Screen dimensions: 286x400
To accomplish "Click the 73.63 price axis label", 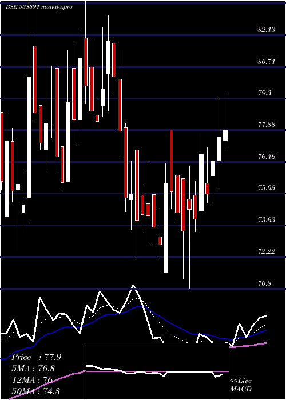I will point(267,220).
